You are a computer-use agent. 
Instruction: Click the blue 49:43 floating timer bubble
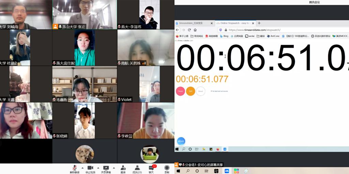coord(181,141)
